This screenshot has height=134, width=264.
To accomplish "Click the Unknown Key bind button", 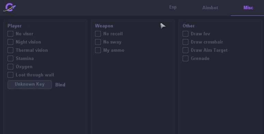I will coord(30,85).
